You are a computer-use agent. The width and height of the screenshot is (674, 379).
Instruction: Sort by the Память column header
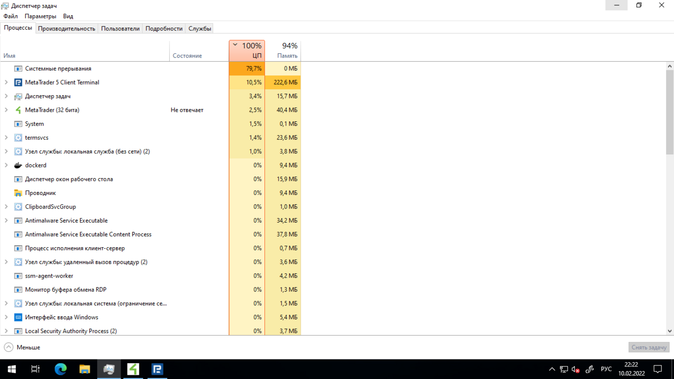point(283,50)
